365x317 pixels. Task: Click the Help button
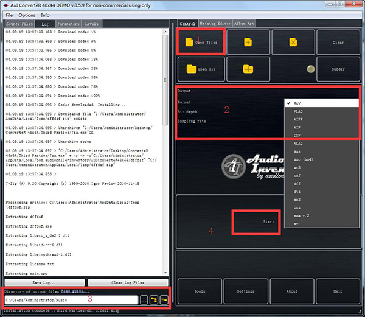point(338,291)
